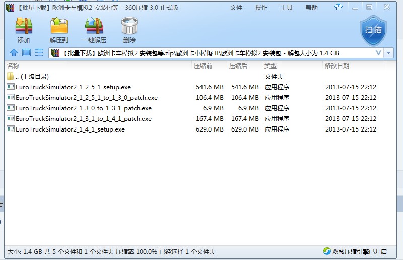This screenshot has height=260, width=403.
Task: Sort by 修改日期 column header
Action: tap(337, 66)
